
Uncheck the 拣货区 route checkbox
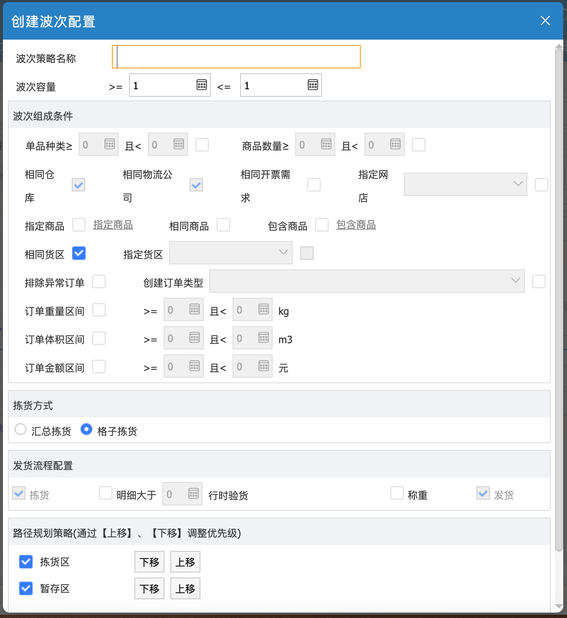26,562
